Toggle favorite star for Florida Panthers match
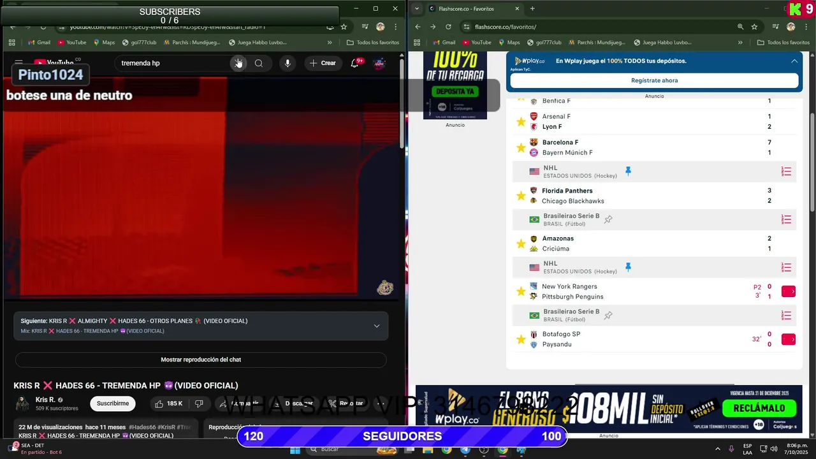 point(521,196)
